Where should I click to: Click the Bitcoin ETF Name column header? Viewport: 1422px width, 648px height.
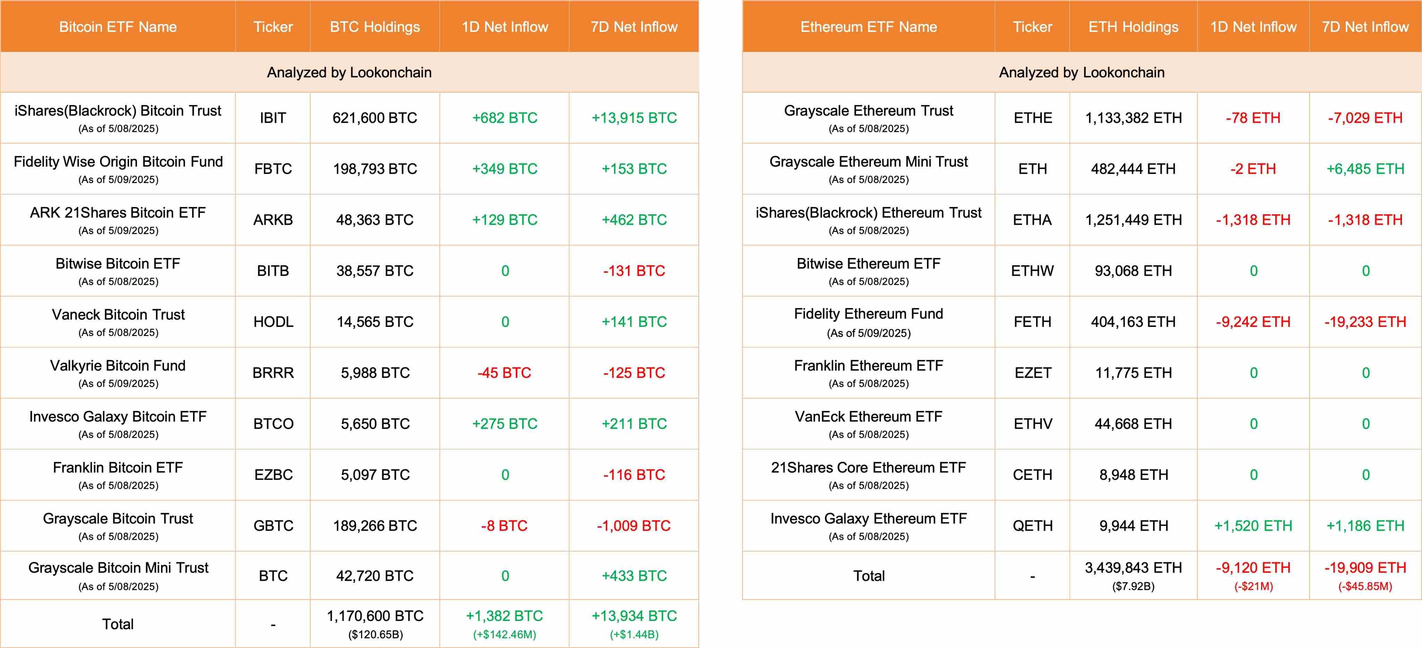pos(118,27)
